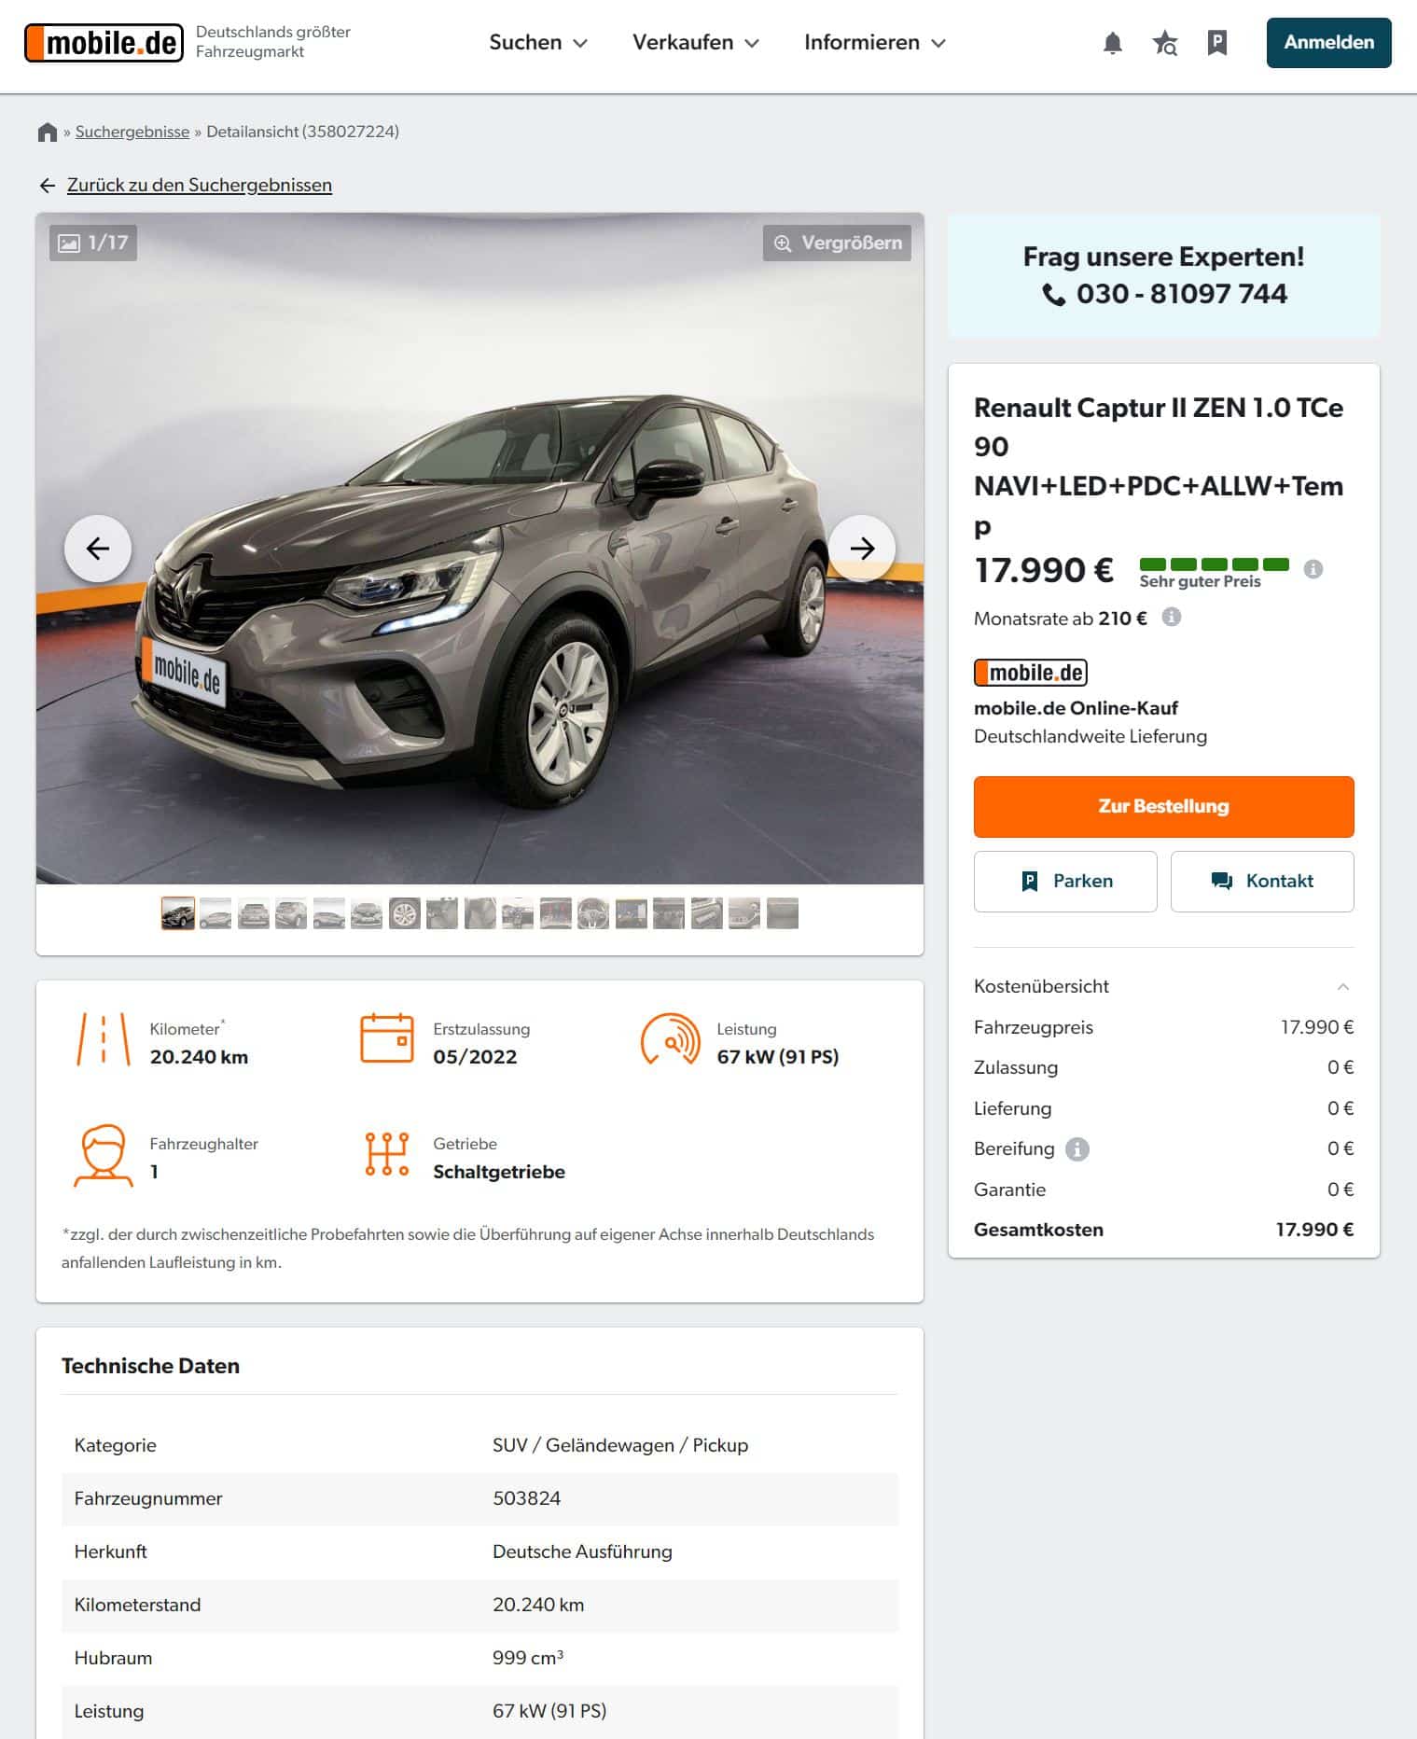The height and width of the screenshot is (1739, 1417).
Task: Open the Verkaufen dropdown menu
Action: pos(696,43)
